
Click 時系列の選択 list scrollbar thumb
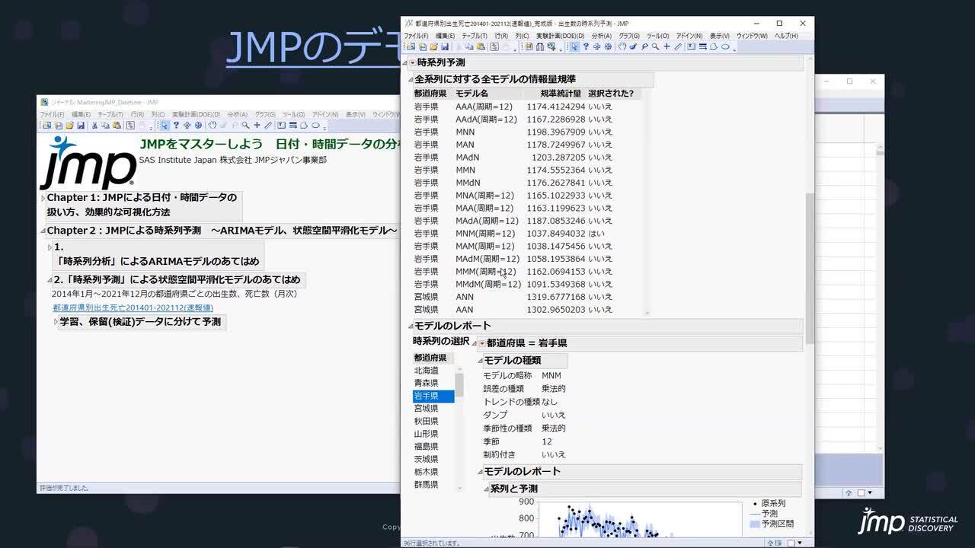[x=459, y=384]
